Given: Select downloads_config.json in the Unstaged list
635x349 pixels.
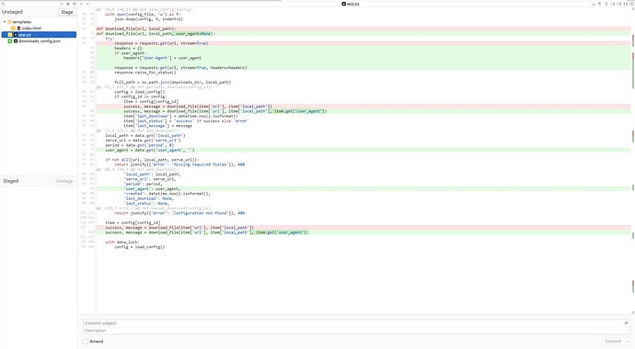Looking at the screenshot, I should coord(39,41).
